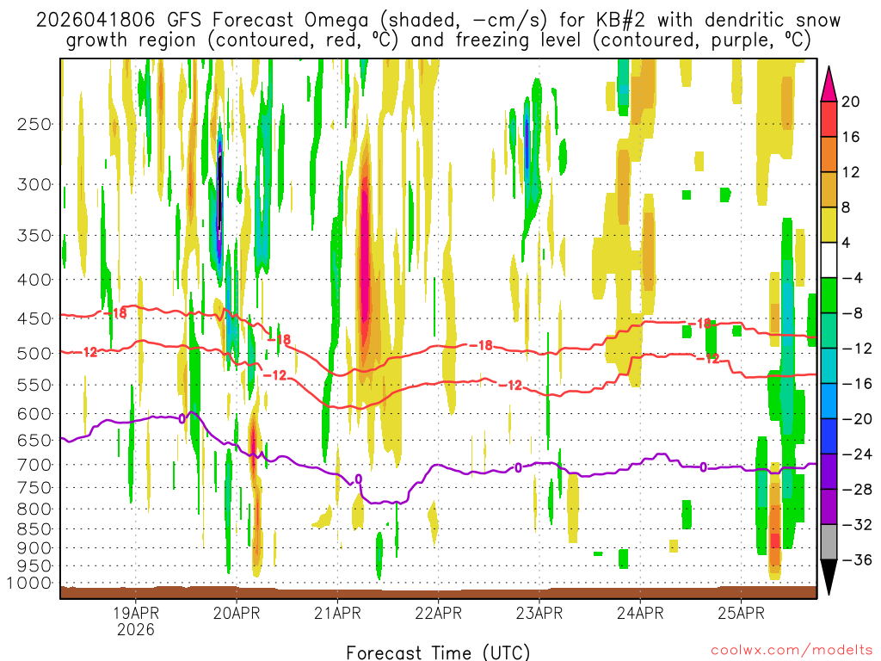Click the 350 pressure level label
881x661 pixels.
click(x=34, y=236)
